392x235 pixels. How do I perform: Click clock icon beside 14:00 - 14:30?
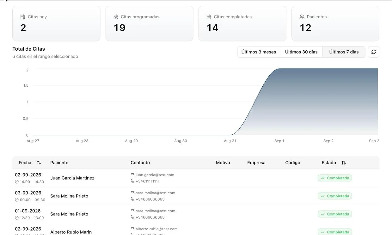click(17, 182)
